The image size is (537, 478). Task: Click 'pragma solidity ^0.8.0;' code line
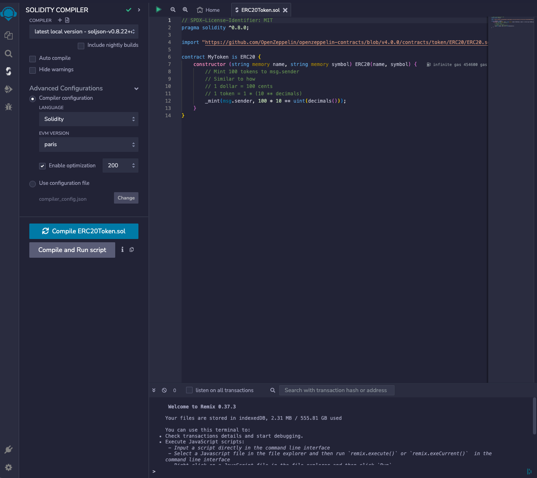[x=215, y=28]
